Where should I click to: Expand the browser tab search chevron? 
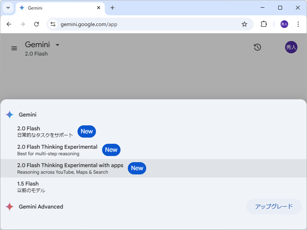point(8,8)
